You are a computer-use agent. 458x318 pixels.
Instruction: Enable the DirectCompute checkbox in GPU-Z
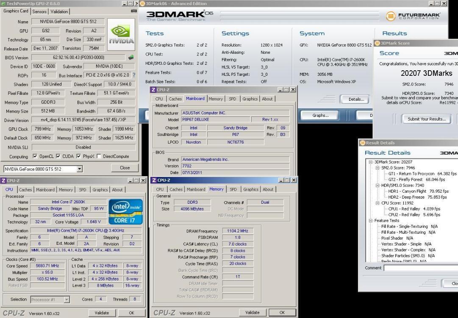[x=99, y=156]
